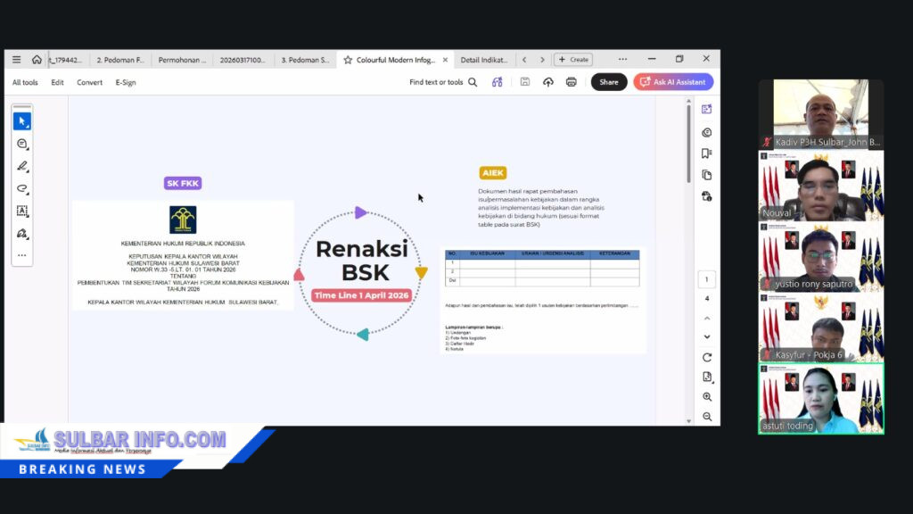Select the freehand Draw tool
Image resolution: width=913 pixels, height=514 pixels.
coord(22,189)
